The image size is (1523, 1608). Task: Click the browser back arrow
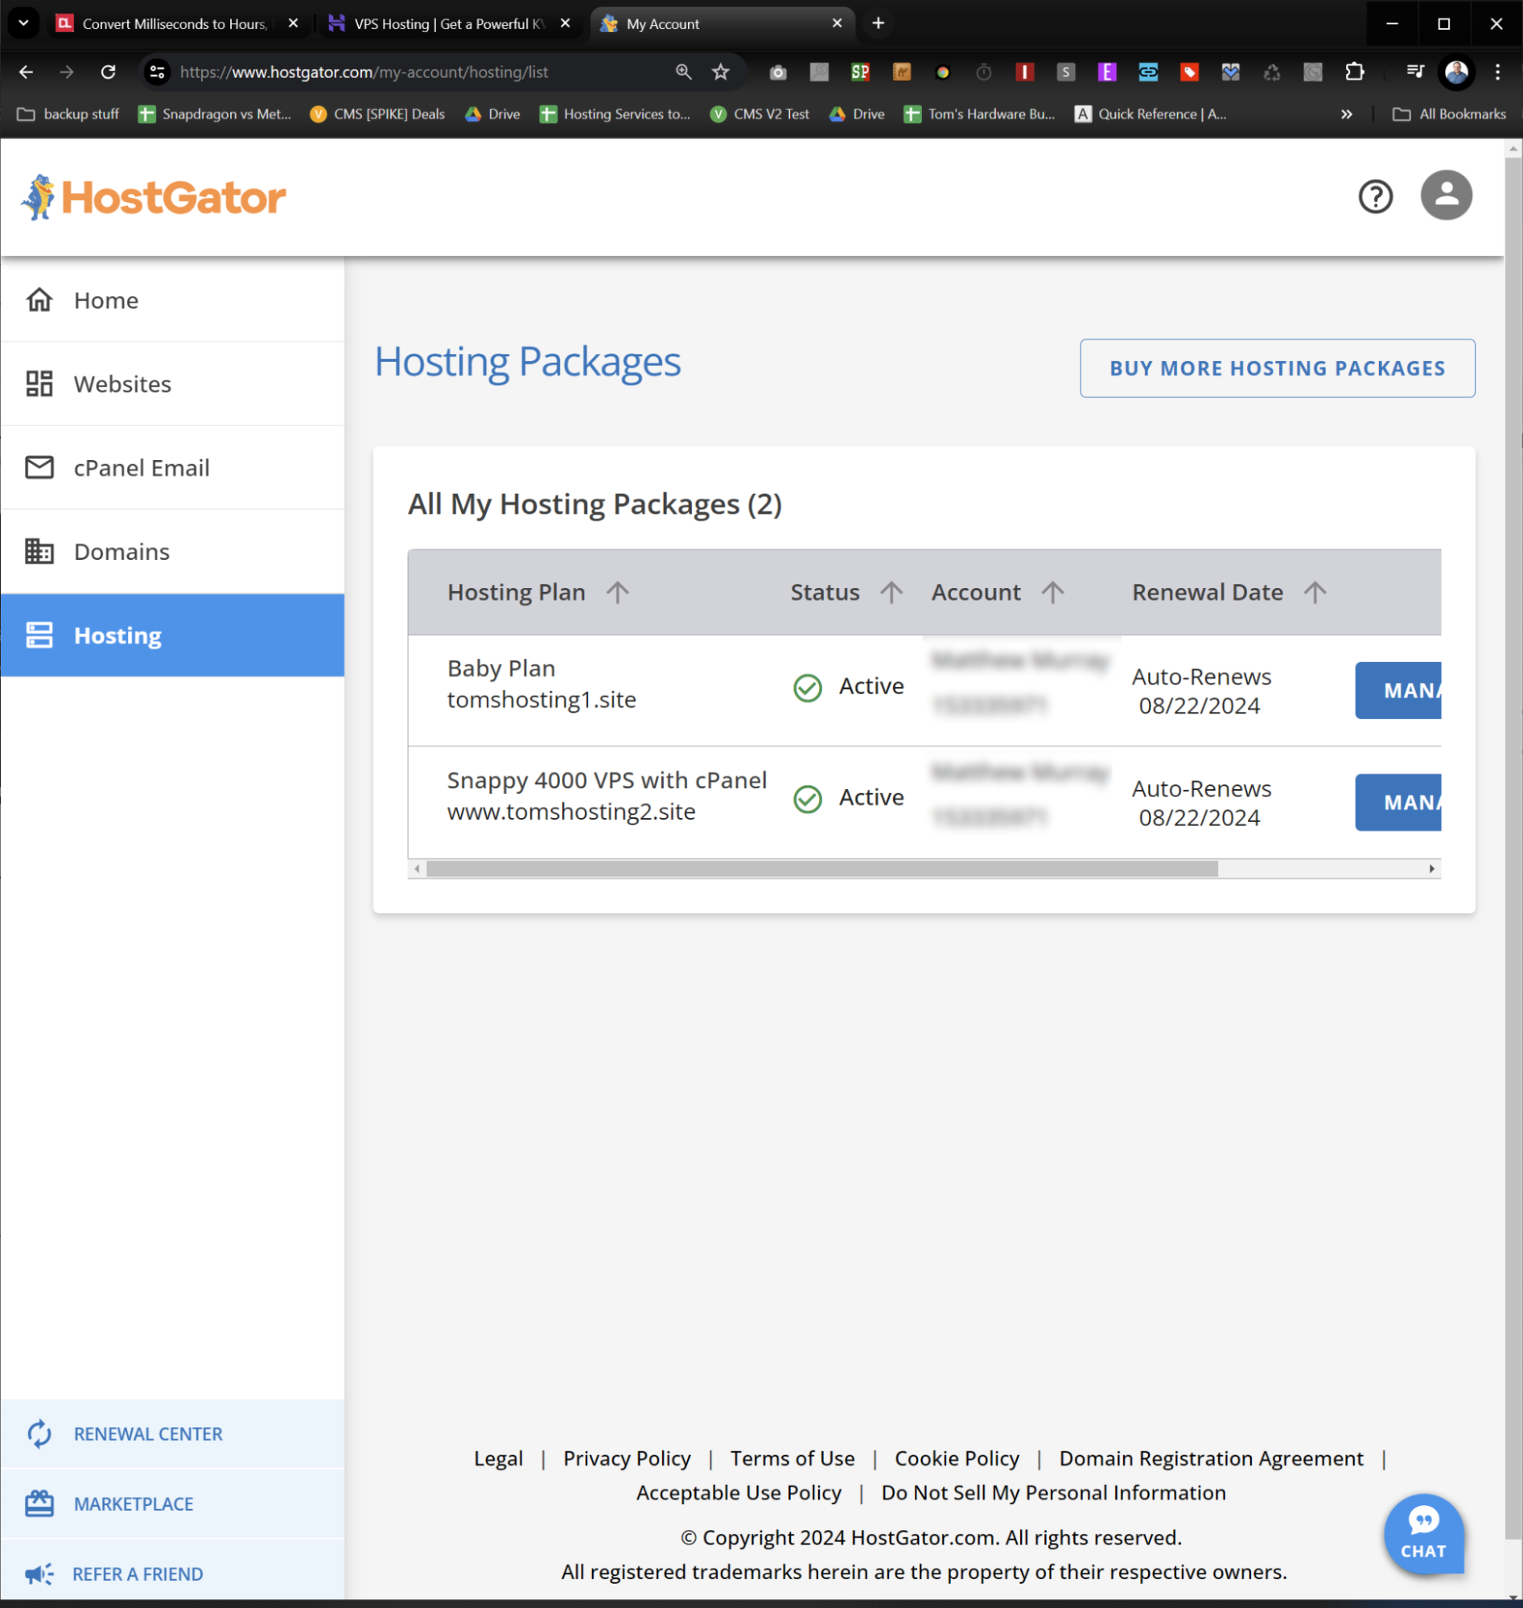pyautogui.click(x=26, y=72)
